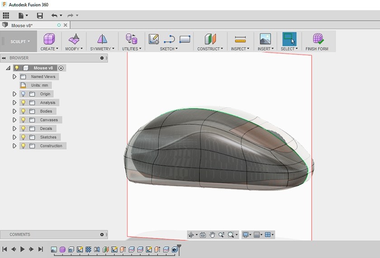This screenshot has width=380, height=258.
Task: Click the Create Sketch icon
Action: pos(154,39)
